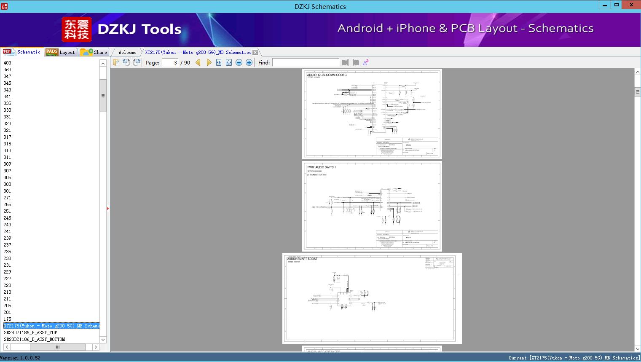641x362 pixels.
Task: Select list item 233
Action: pyautogui.click(x=8, y=258)
